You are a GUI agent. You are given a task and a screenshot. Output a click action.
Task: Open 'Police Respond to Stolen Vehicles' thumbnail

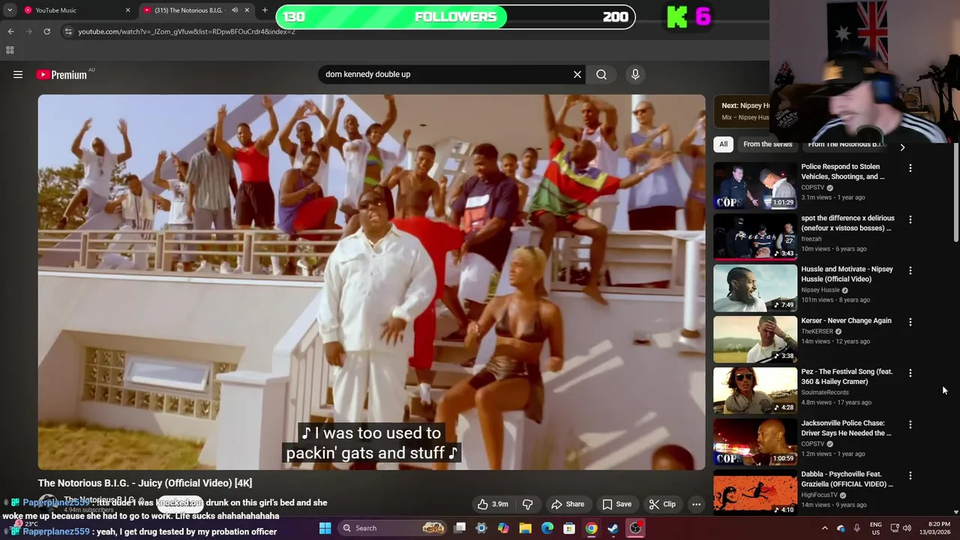coord(755,185)
